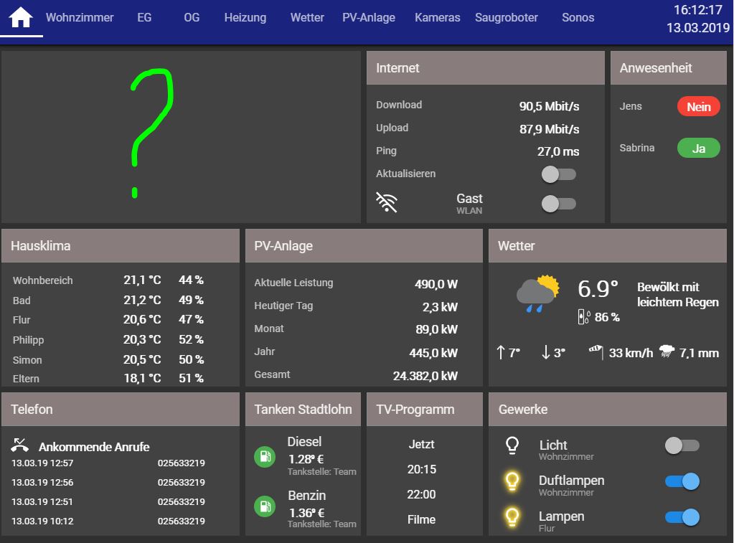
Task: Click the TV-Programm card header
Action: click(x=425, y=409)
